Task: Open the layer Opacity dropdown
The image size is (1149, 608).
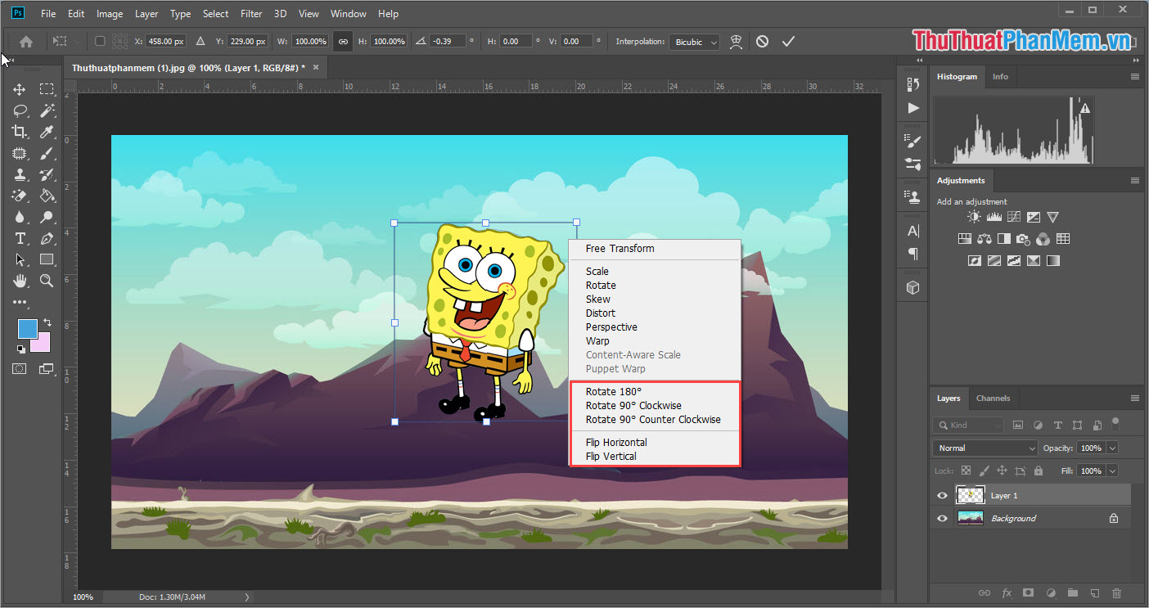Action: pos(1112,448)
